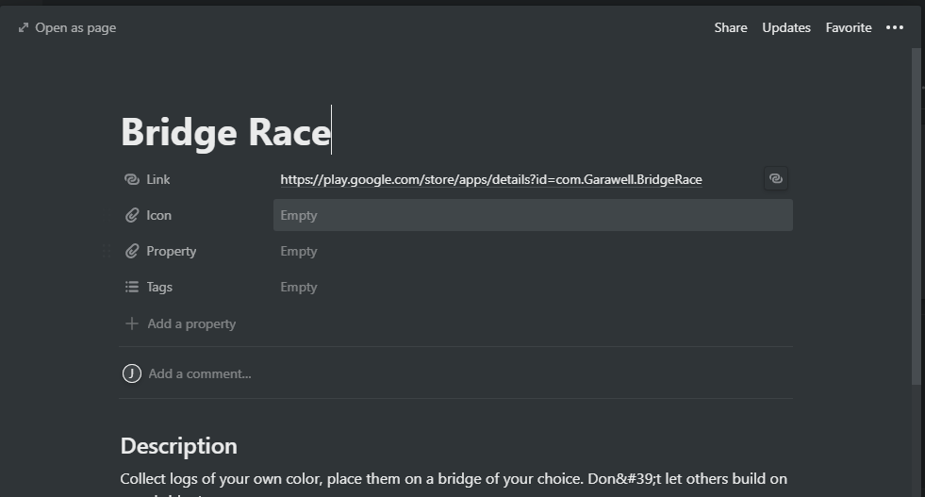Click the drag handle next to Property row

coord(107,252)
